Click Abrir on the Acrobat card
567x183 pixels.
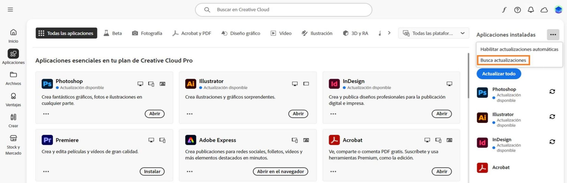[442, 172]
